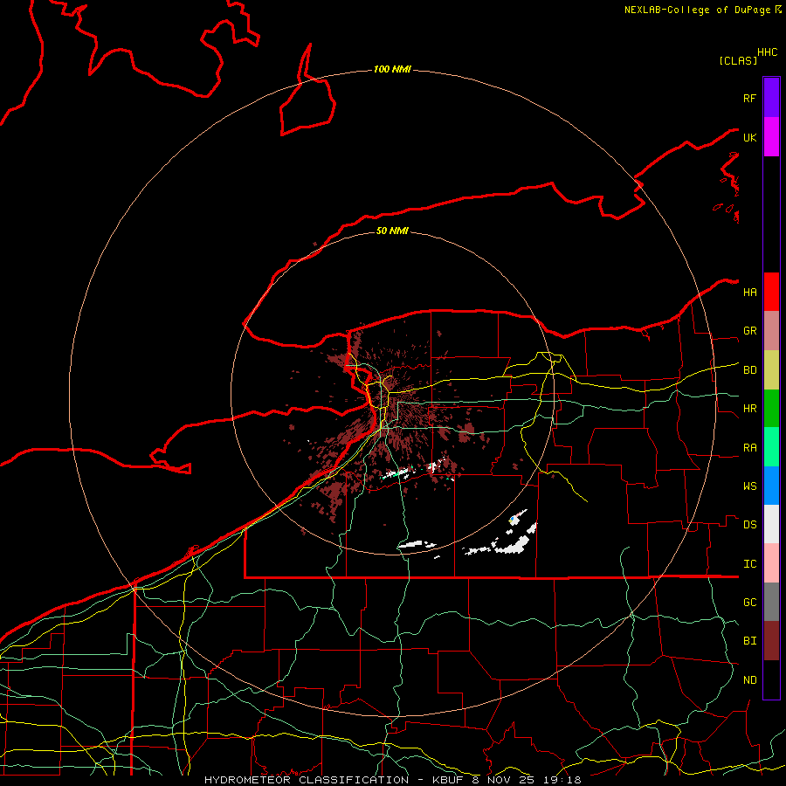Click the "HHC" product code label
Screen dimensions: 786x786
click(x=767, y=52)
